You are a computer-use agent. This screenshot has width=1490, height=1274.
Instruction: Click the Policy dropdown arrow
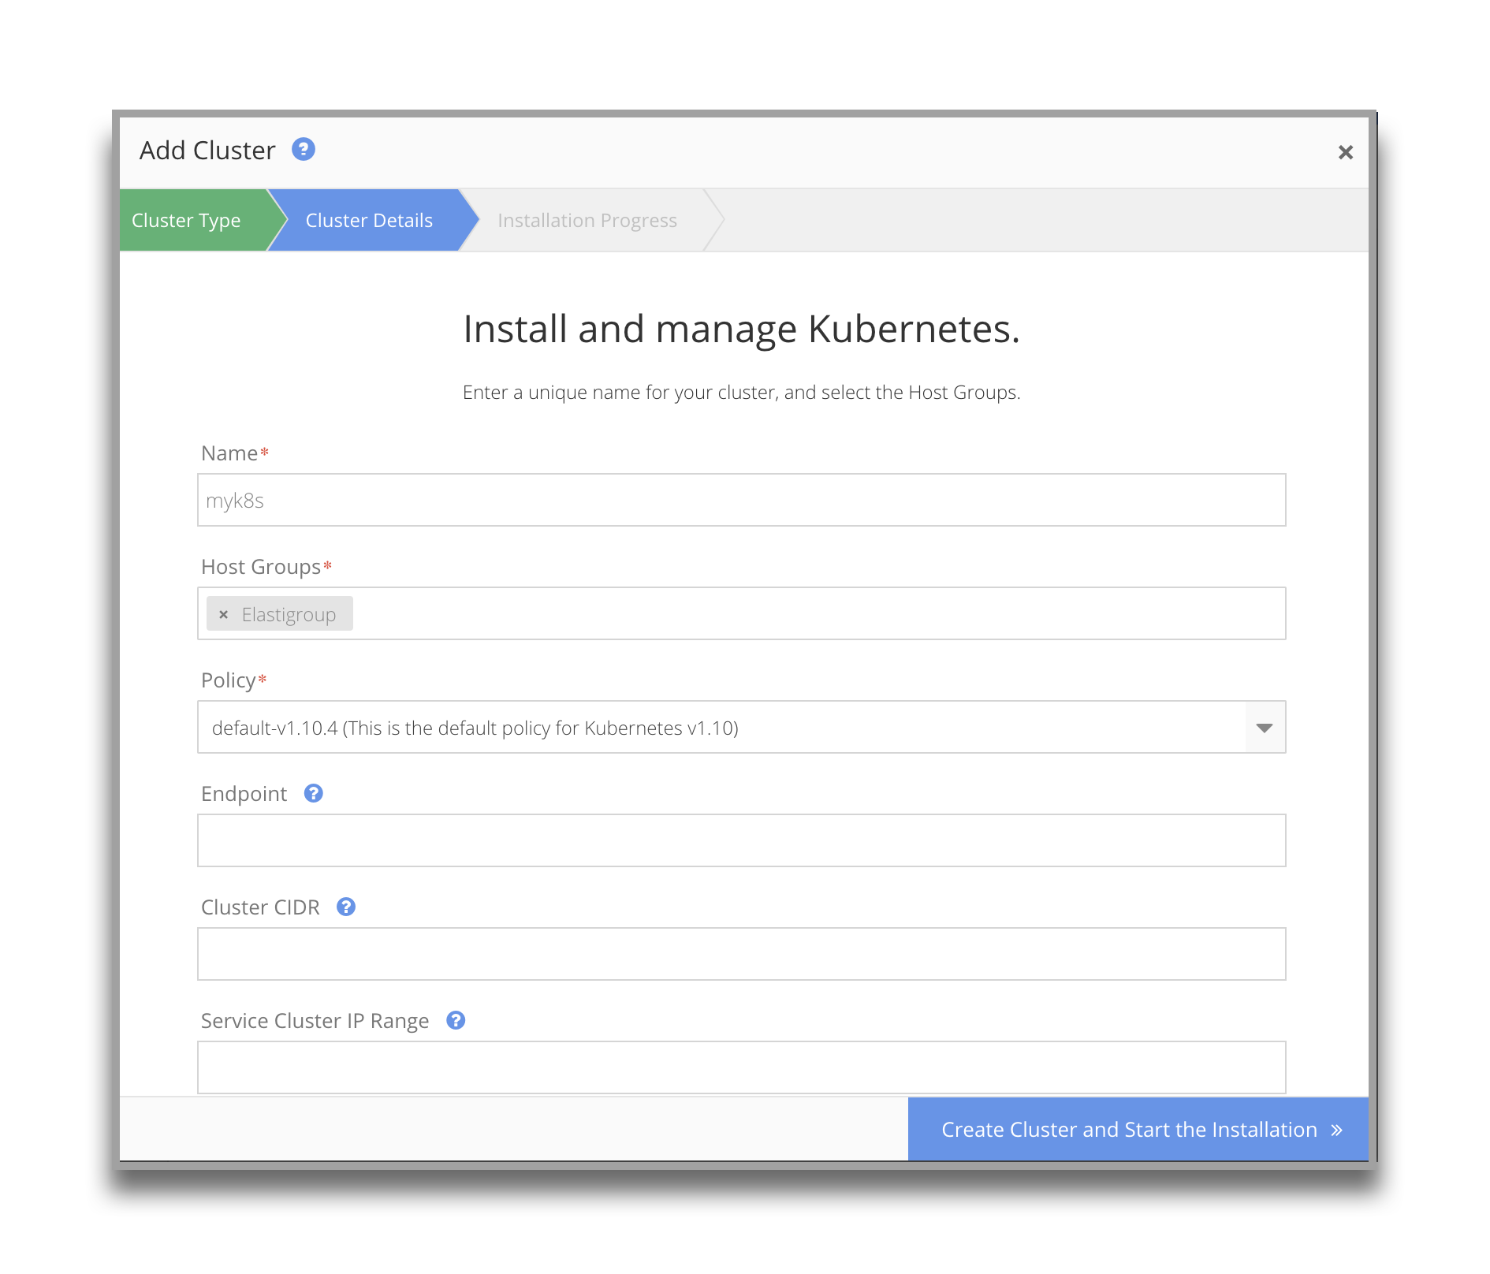click(x=1265, y=727)
